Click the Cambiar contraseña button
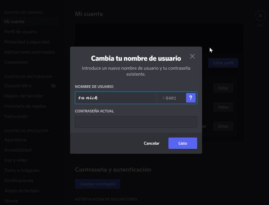Image resolution: width=269 pixels, height=205 pixels. pyautogui.click(x=98, y=184)
